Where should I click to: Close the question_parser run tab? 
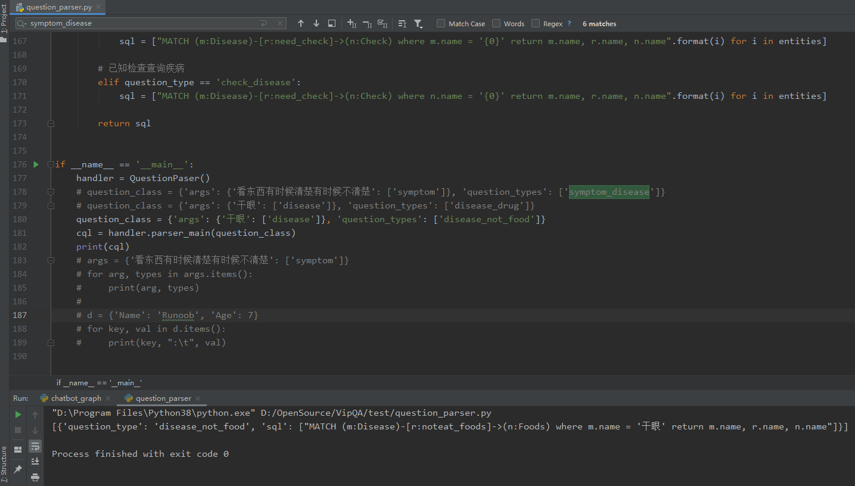pos(198,398)
